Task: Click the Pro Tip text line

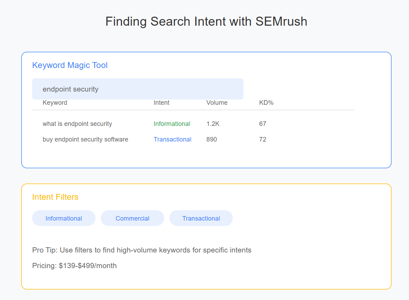Action: pyautogui.click(x=142, y=250)
